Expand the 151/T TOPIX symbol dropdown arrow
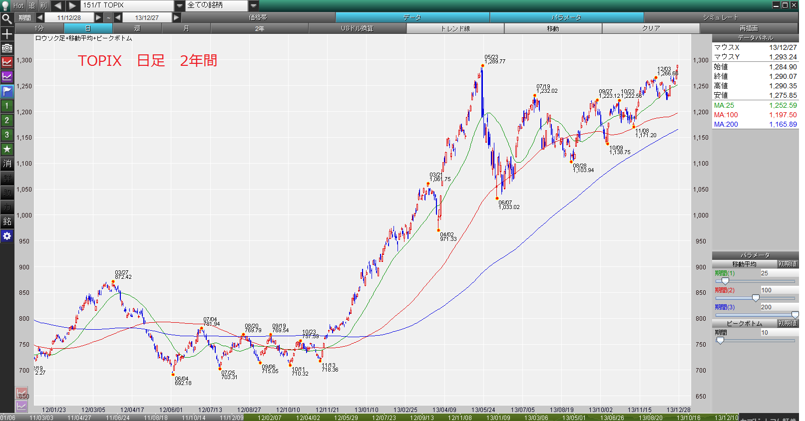Viewport: 805px width, 421px height. 180,5
